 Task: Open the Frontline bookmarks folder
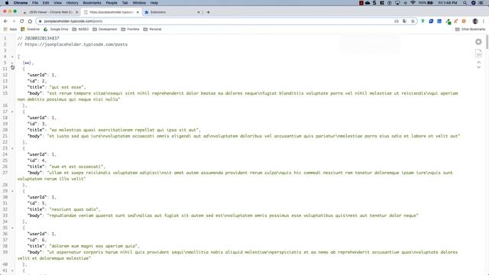130,29
